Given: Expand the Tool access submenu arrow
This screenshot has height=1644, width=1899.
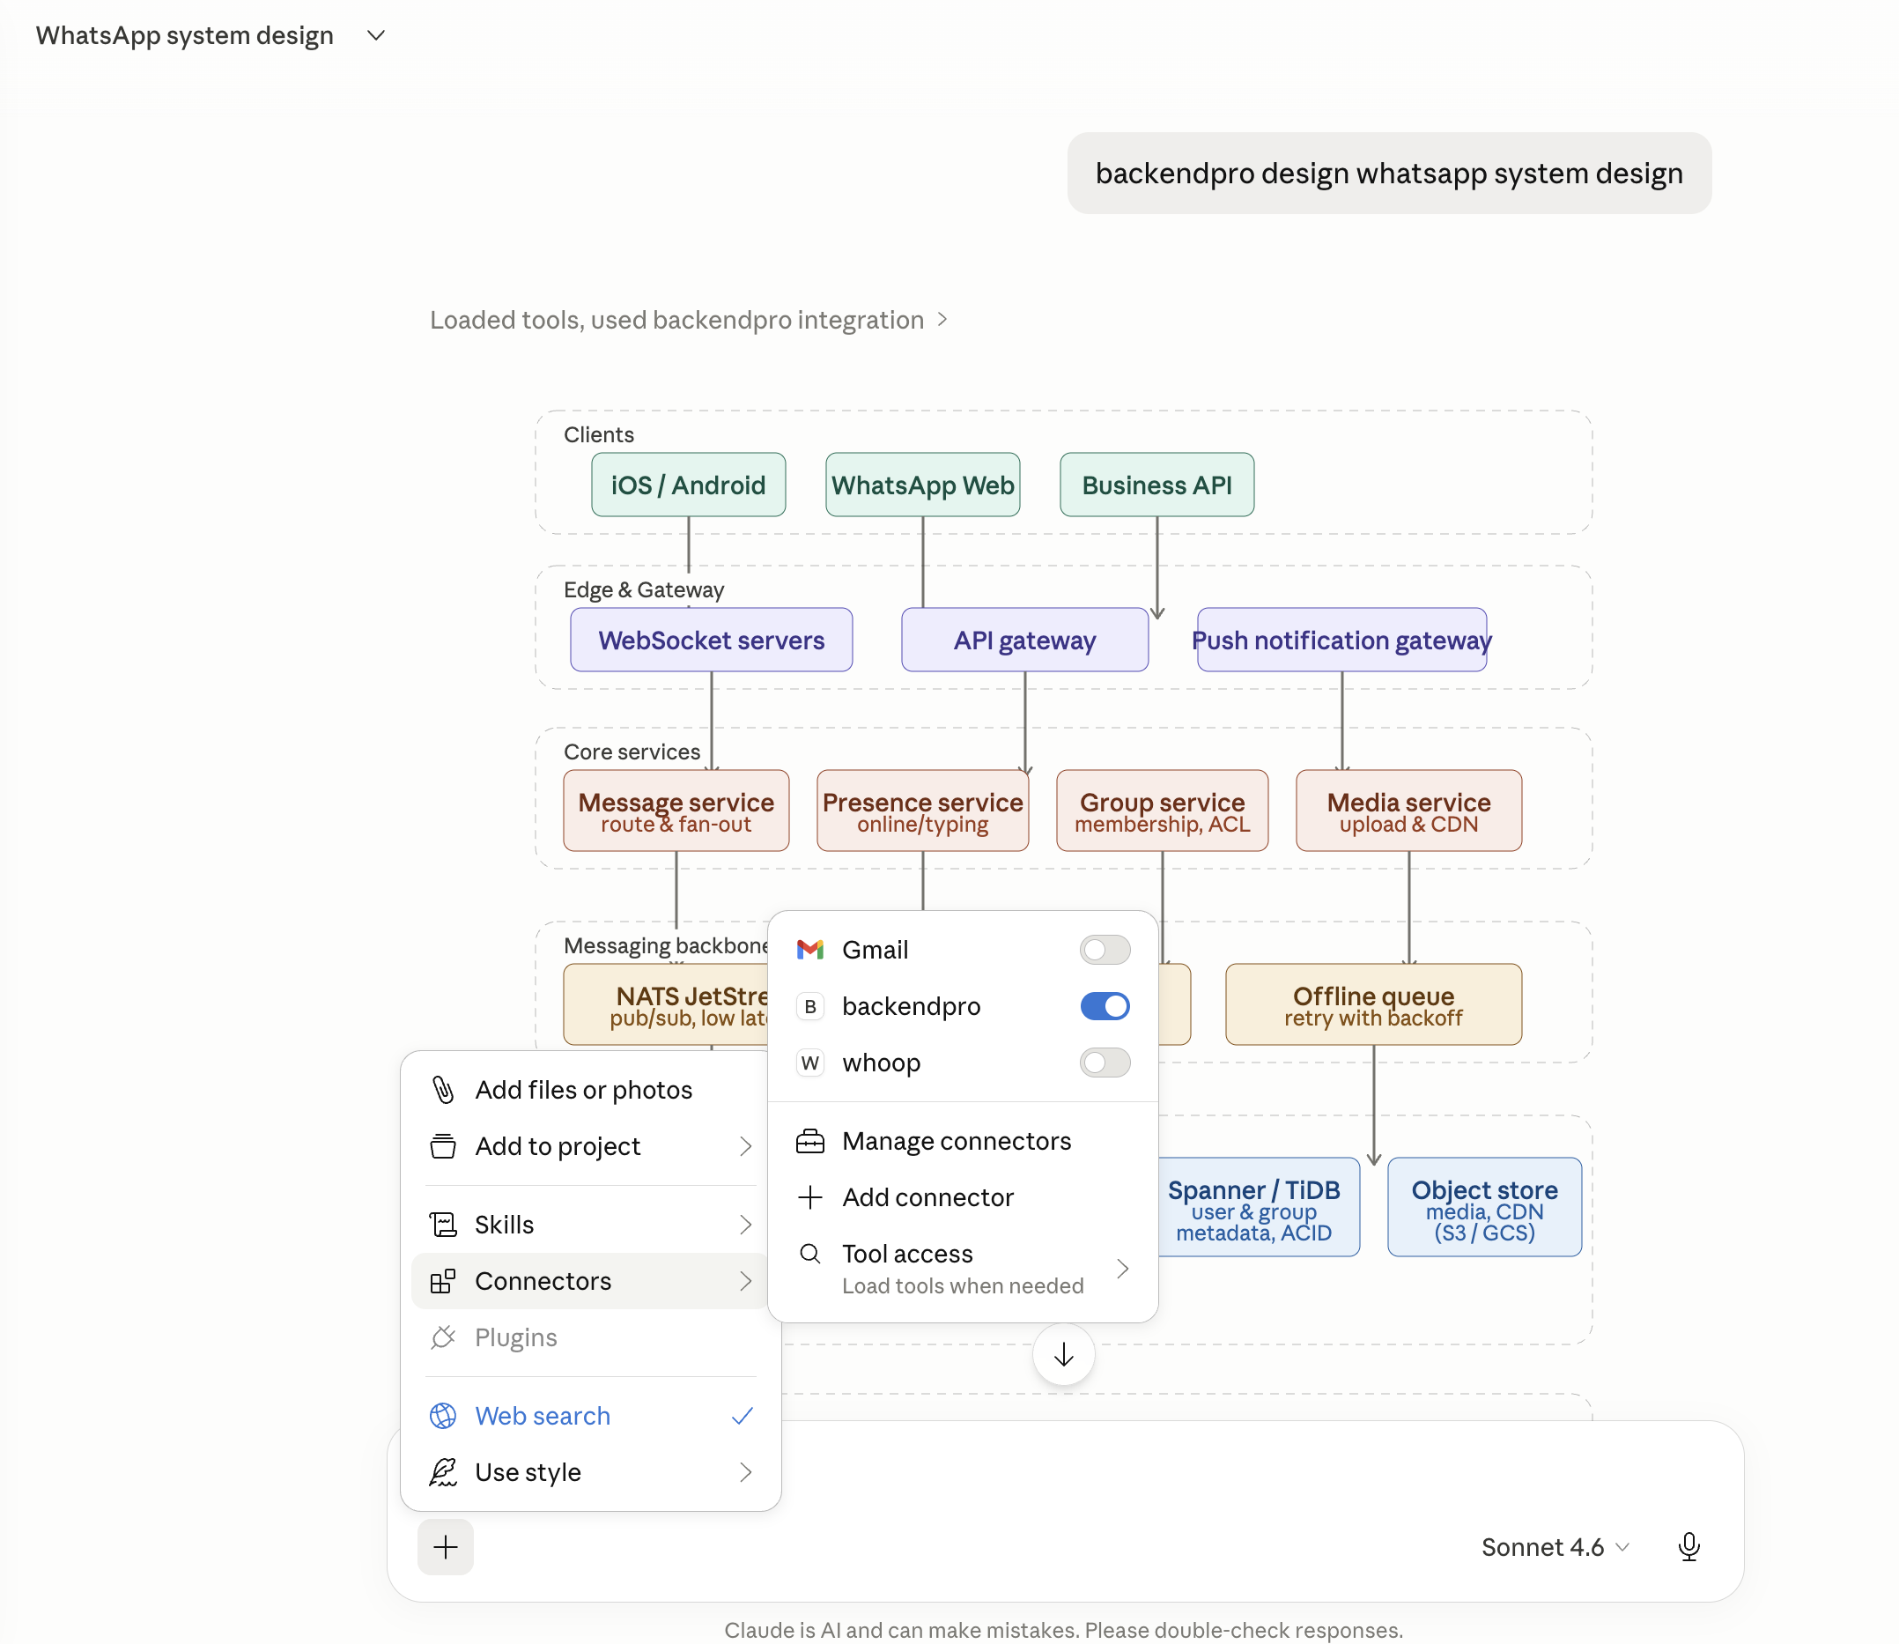Looking at the screenshot, I should point(1122,1269).
